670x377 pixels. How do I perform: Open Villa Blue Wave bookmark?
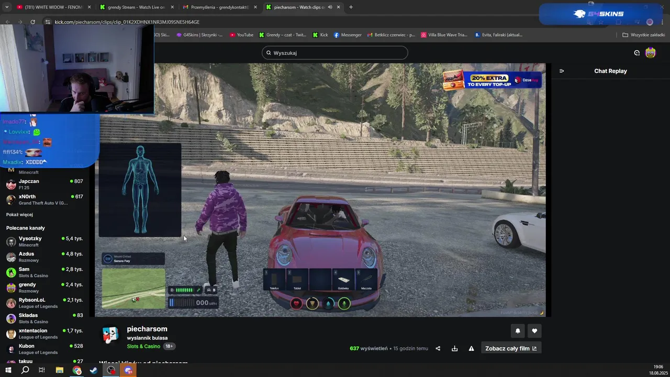(444, 35)
